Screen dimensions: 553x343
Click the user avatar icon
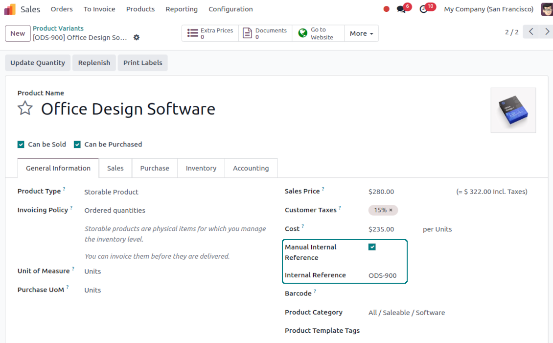[x=547, y=9]
